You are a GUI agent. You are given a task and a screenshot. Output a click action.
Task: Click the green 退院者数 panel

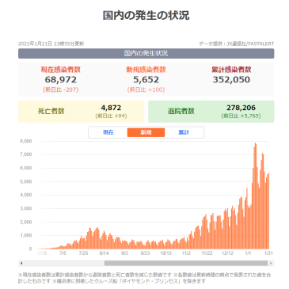[211, 112]
